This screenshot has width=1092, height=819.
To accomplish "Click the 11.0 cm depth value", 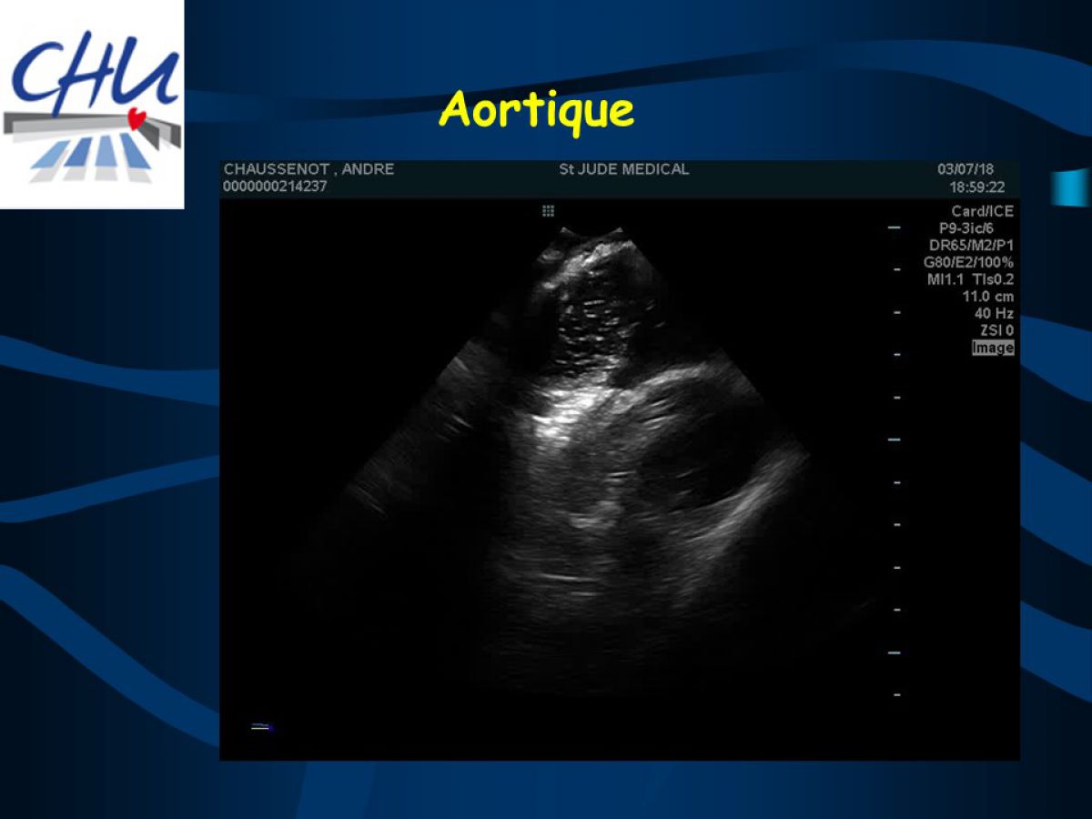I will pyautogui.click(x=987, y=297).
